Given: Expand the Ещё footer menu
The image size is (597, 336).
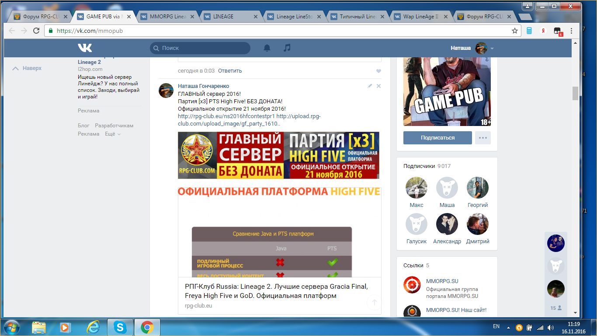Looking at the screenshot, I should pos(113,134).
